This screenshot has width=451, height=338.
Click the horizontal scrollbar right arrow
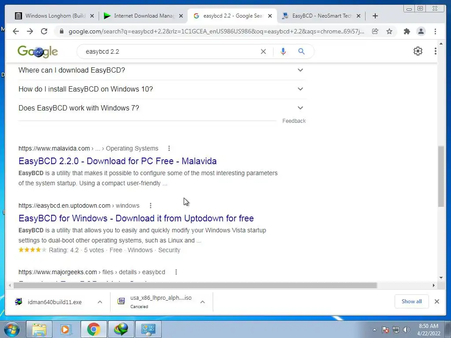[x=433, y=285]
